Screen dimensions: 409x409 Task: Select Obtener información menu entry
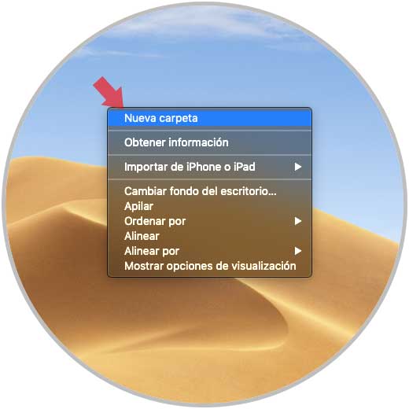click(209, 142)
